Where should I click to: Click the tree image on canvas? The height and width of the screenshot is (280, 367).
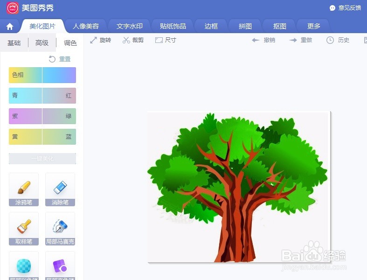pos(239,187)
